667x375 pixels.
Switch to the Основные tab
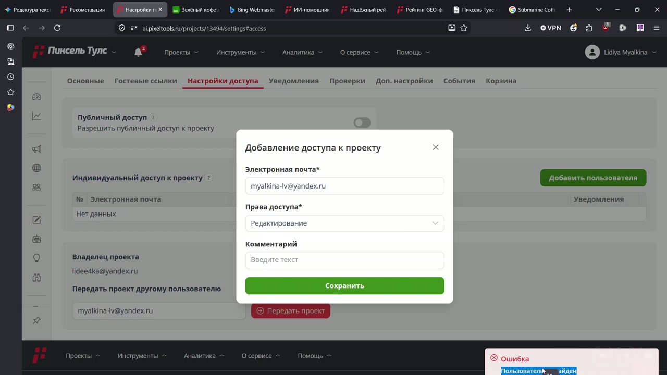(x=85, y=81)
